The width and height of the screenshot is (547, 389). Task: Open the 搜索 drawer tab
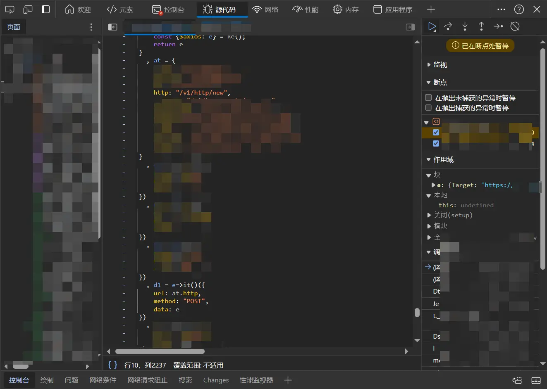pos(185,380)
